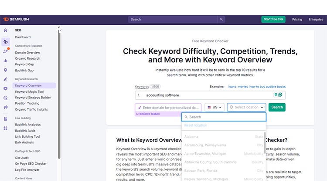
Task: Open Organic Traffic Insights
Action: coord(31,110)
